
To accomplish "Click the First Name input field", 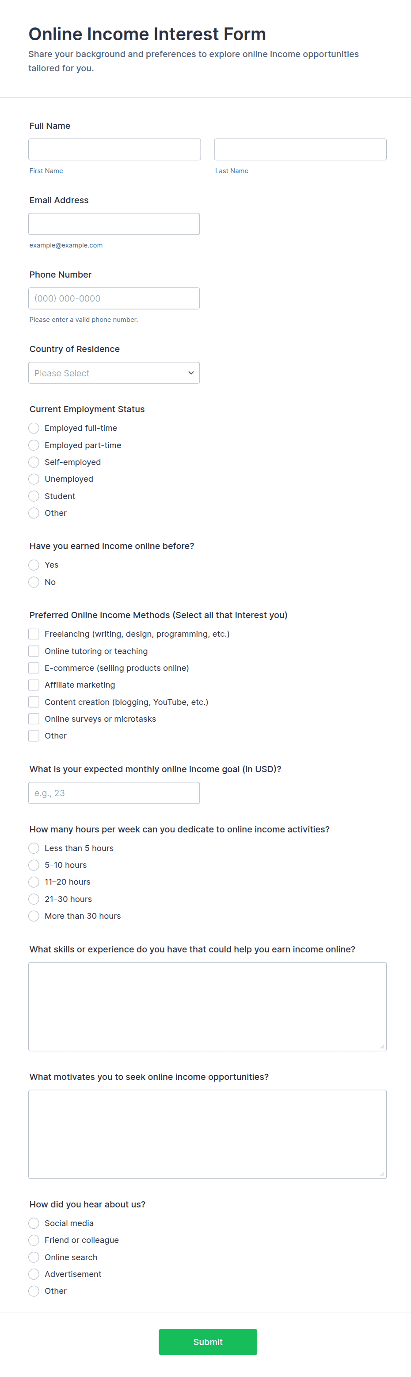I will 114,149.
